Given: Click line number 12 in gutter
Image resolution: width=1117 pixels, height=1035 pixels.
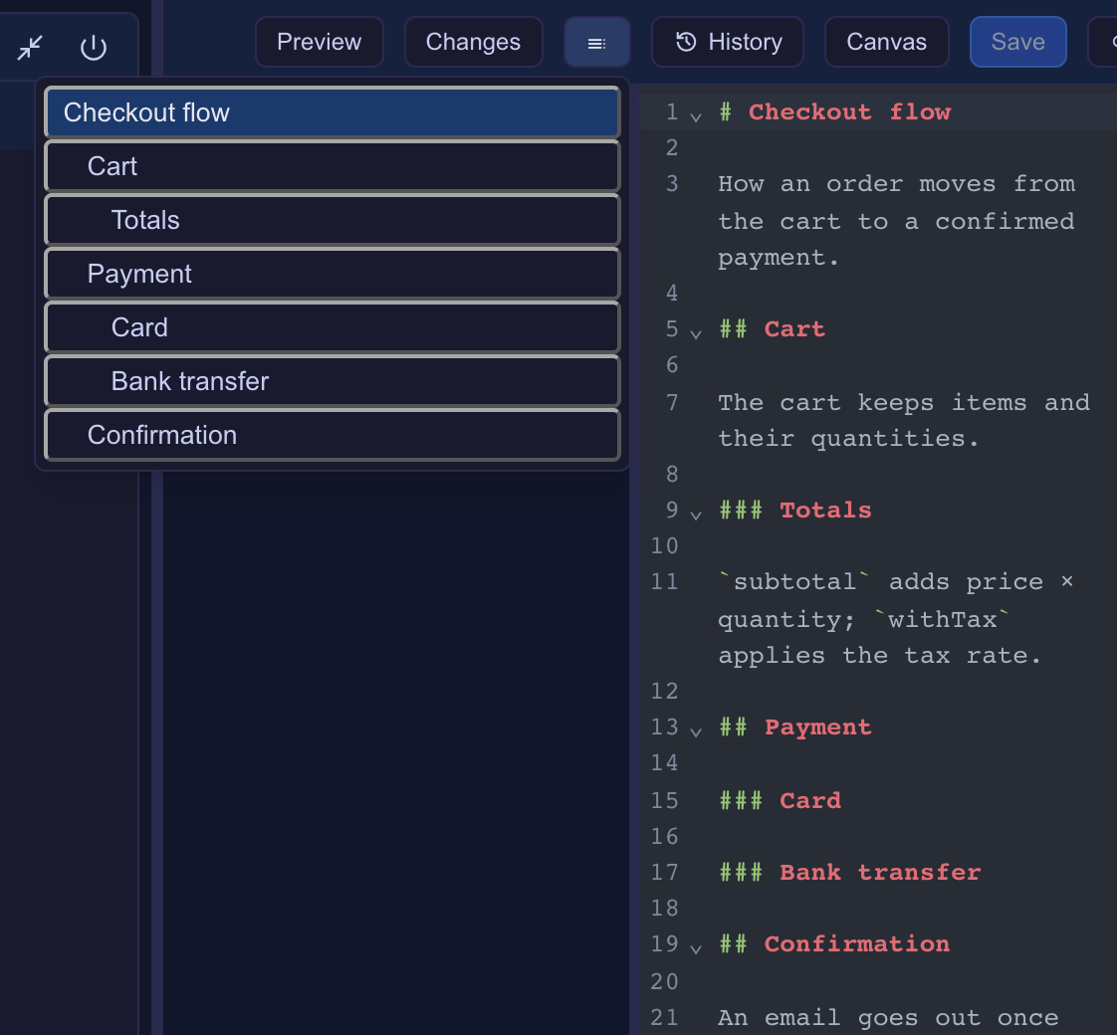Looking at the screenshot, I should coord(664,691).
